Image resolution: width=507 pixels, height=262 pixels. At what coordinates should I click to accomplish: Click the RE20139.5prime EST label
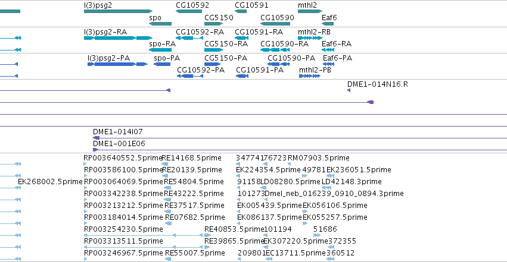coord(192,170)
